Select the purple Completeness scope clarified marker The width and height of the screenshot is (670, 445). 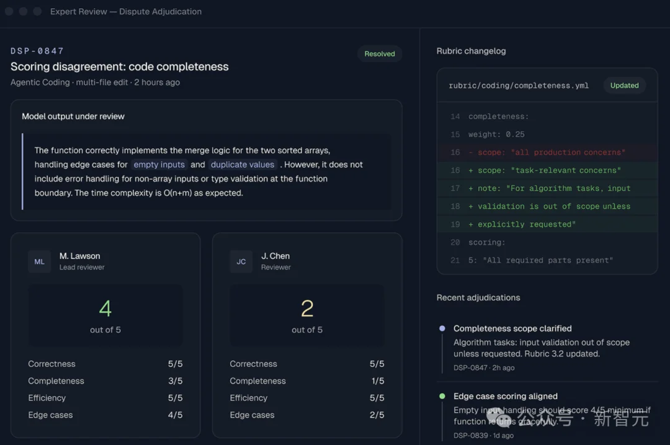tap(442, 328)
